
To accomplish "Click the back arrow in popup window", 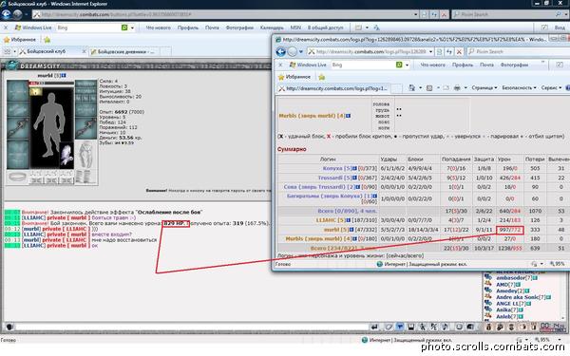I will pos(280,52).
